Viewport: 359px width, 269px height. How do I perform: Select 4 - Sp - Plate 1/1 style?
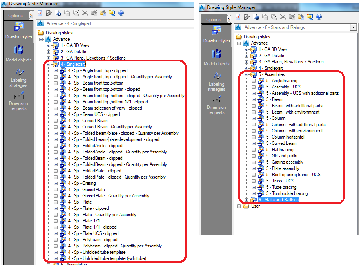pos(84,221)
